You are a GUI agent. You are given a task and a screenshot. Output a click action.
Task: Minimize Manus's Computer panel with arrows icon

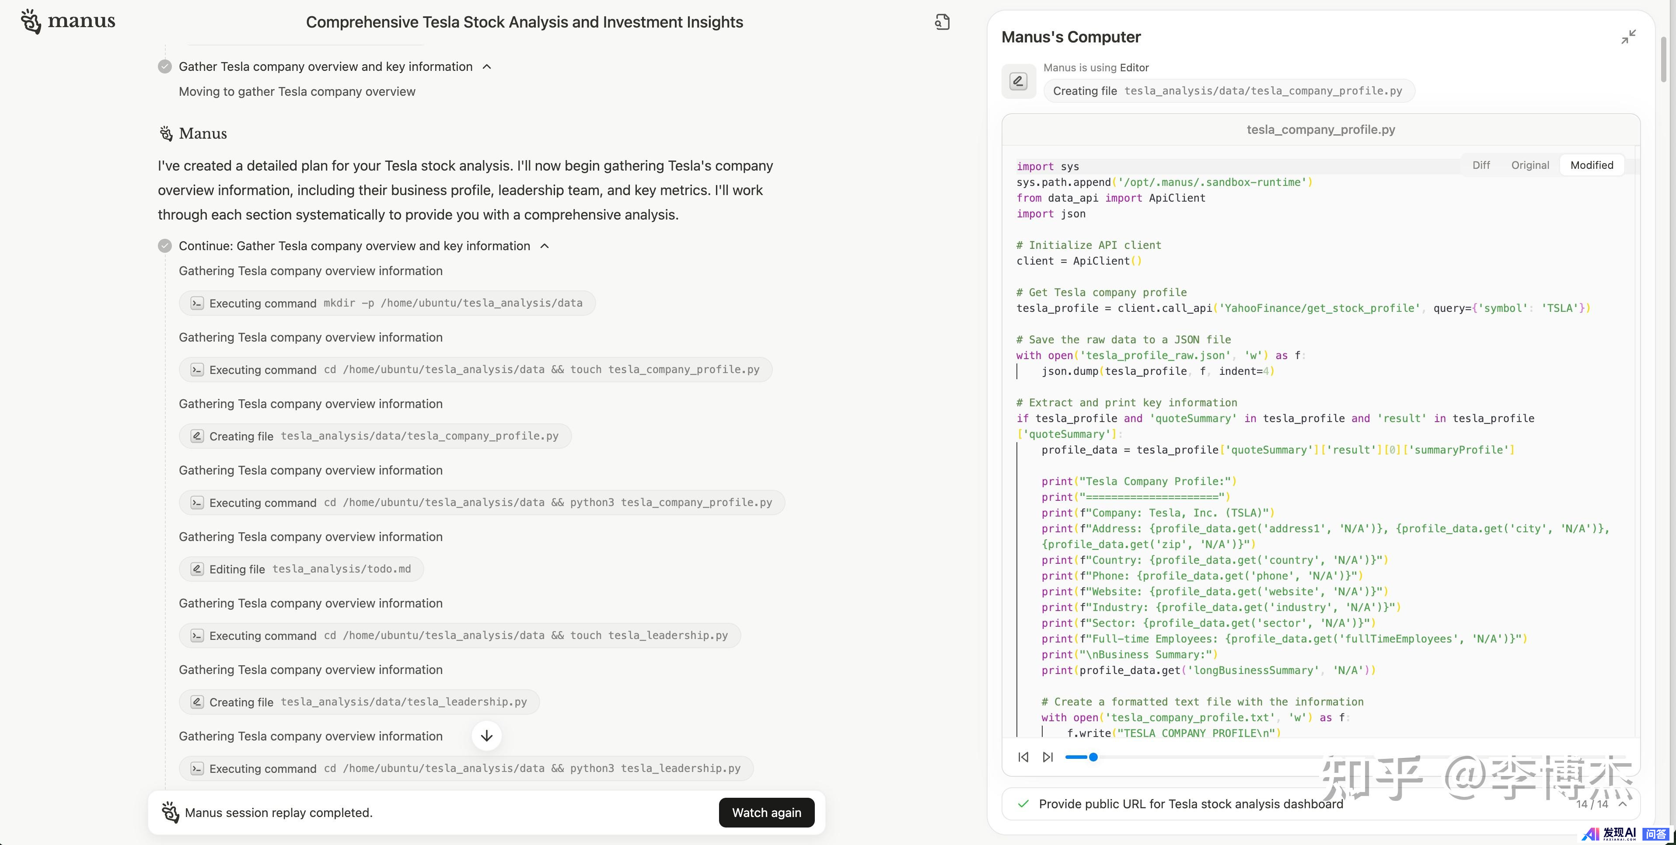[x=1628, y=37]
